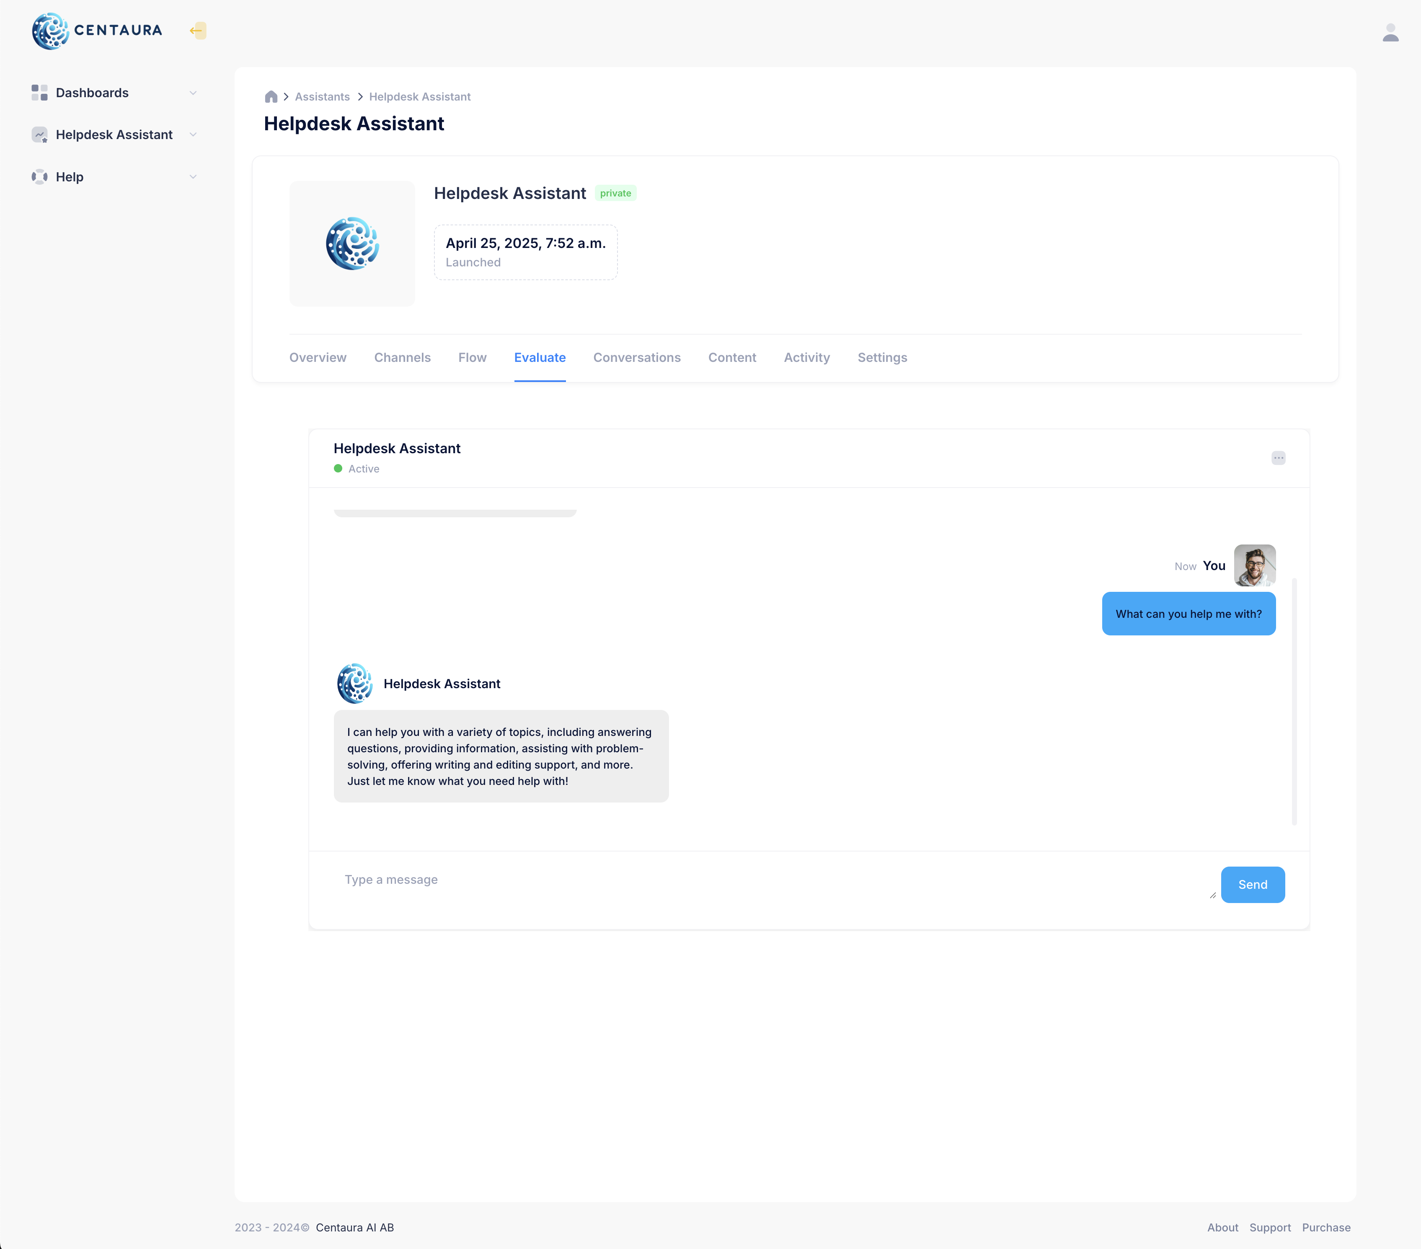Click the Dashboards sidebar icon

(39, 93)
